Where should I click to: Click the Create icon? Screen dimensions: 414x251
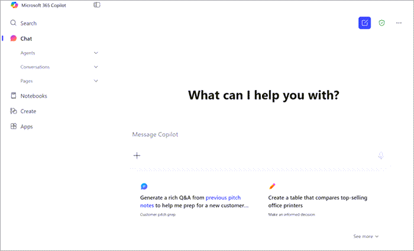[x=14, y=111]
